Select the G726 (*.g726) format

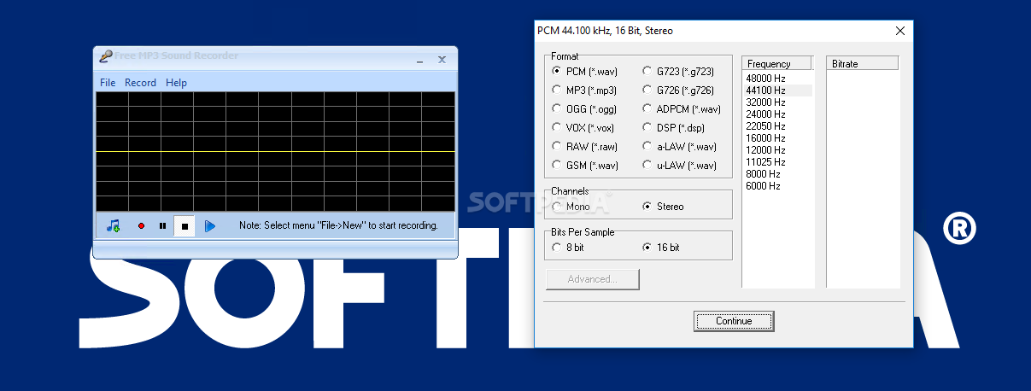679,90
